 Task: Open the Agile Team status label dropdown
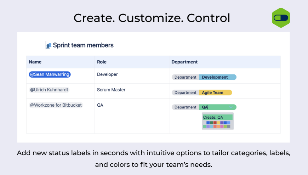click(215, 92)
